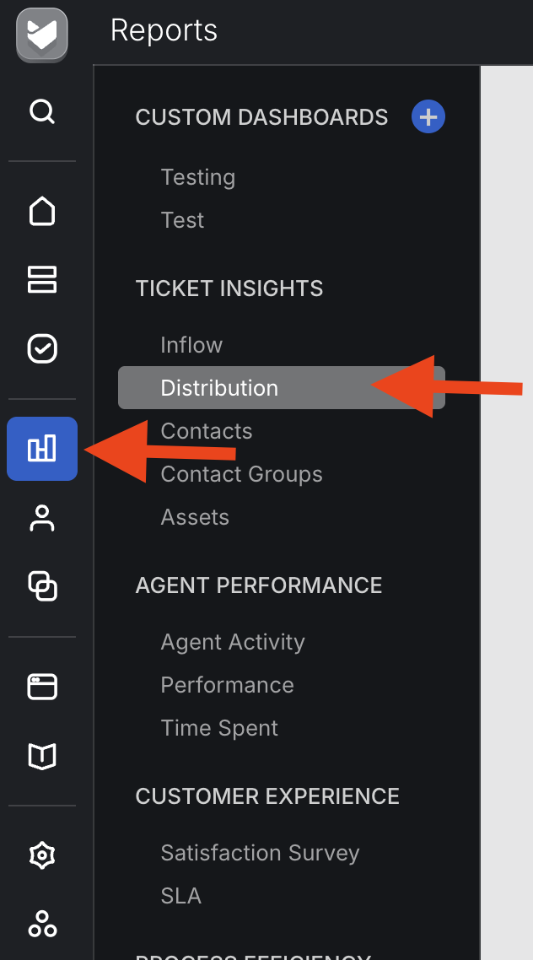Select the Distribution report
Screen dimensions: 533x960
tap(219, 388)
